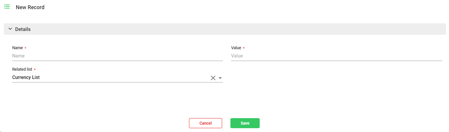The image size is (449, 132).
Task: Clear the Currency List selection with X
Action: [x=213, y=78]
